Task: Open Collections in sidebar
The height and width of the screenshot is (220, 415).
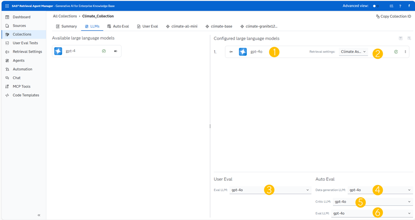Action: 22,34
